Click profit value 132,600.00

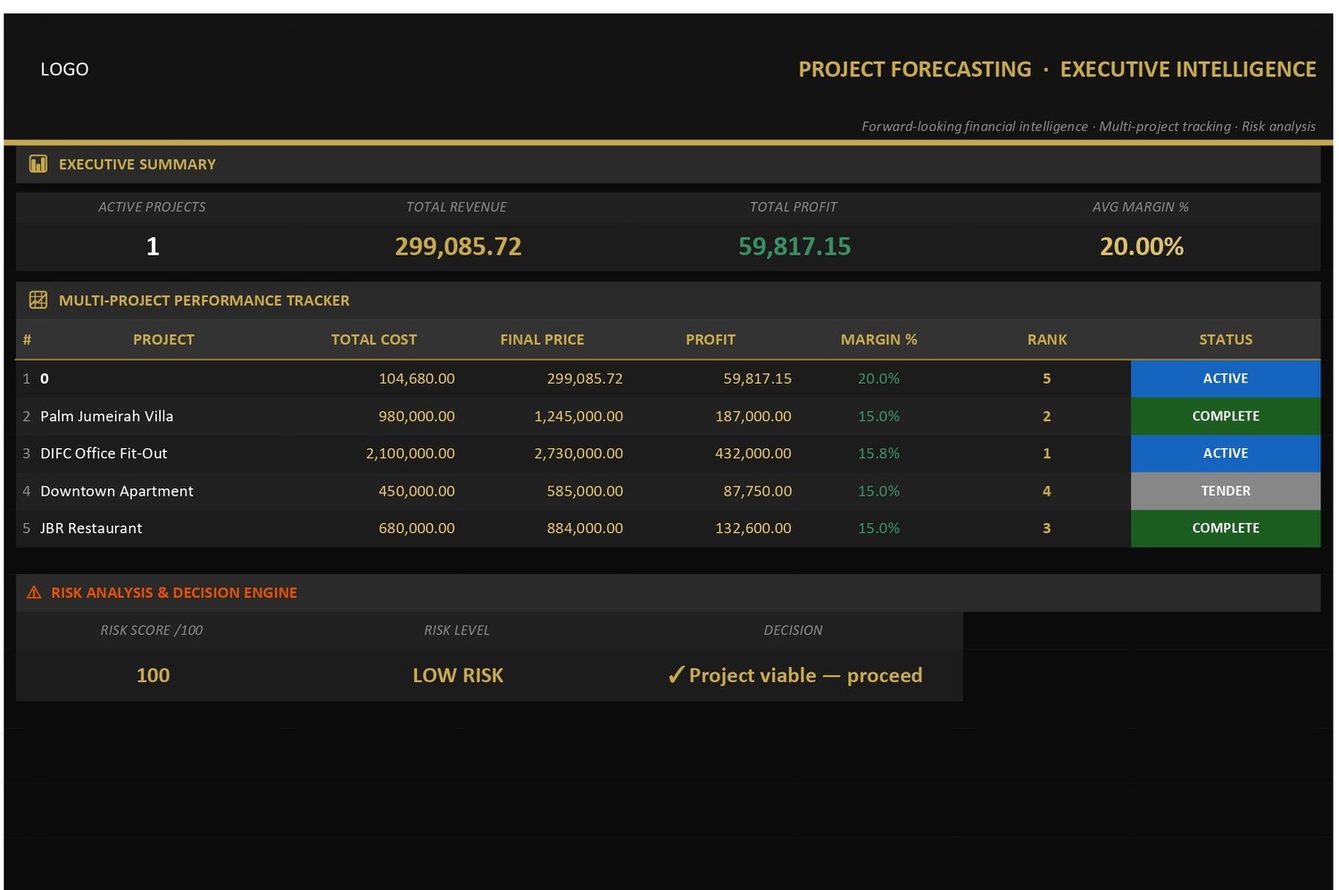coord(753,528)
